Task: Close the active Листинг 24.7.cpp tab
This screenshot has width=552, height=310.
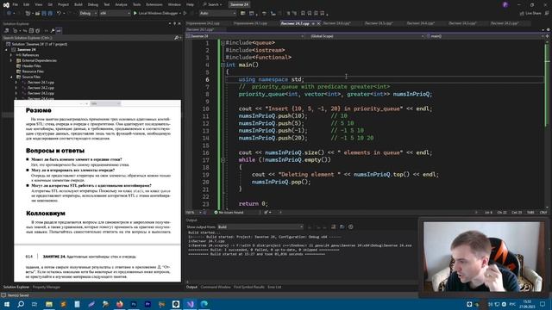Action: (318, 23)
